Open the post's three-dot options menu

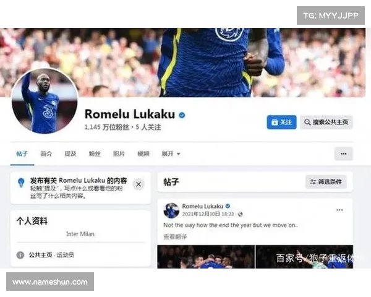(x=339, y=210)
